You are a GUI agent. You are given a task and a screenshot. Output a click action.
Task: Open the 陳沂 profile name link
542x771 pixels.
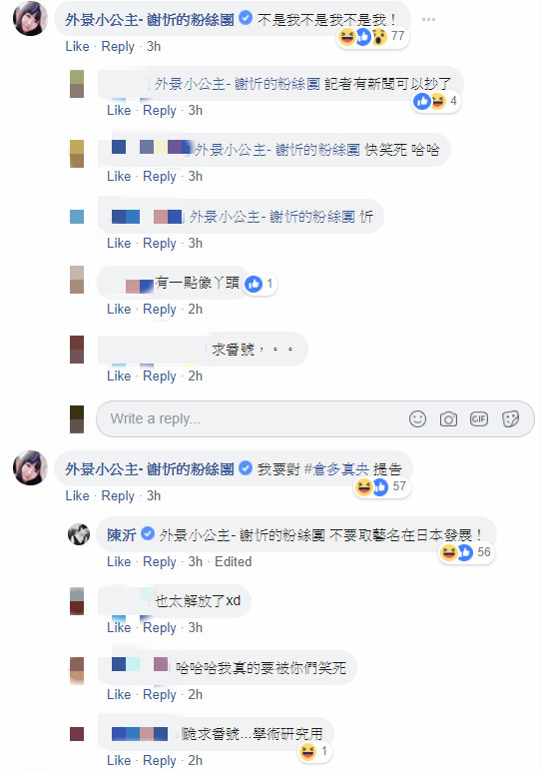(122, 535)
